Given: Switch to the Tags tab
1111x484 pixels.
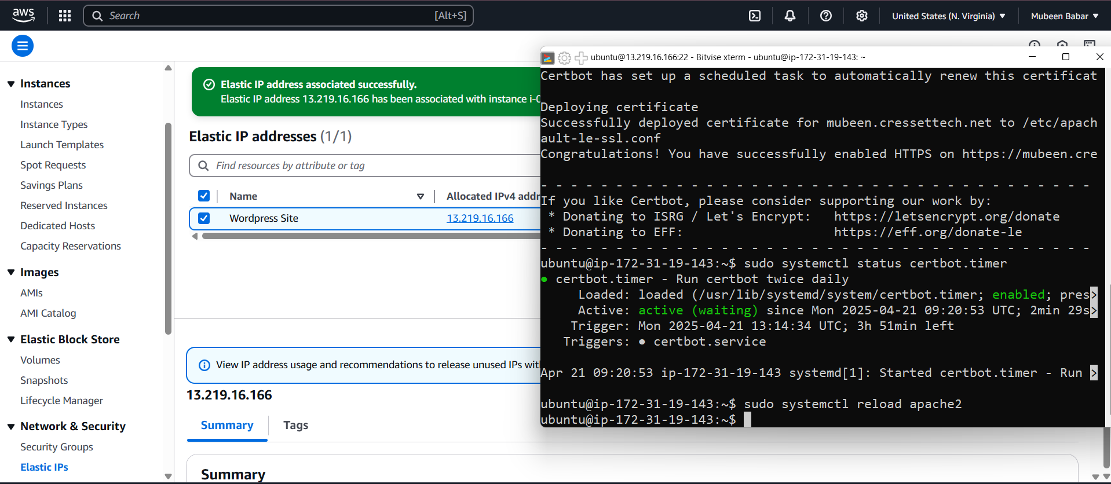Looking at the screenshot, I should pyautogui.click(x=295, y=426).
